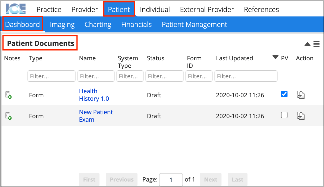Image resolution: width=324 pixels, height=187 pixels.
Task: Switch to the Imaging tab
Action: (x=62, y=24)
